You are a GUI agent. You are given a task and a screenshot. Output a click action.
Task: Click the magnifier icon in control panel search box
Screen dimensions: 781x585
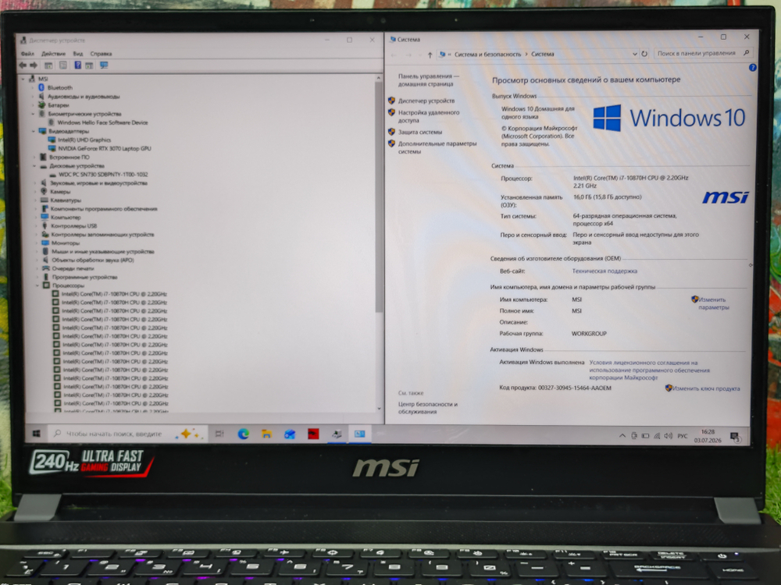[746, 53]
